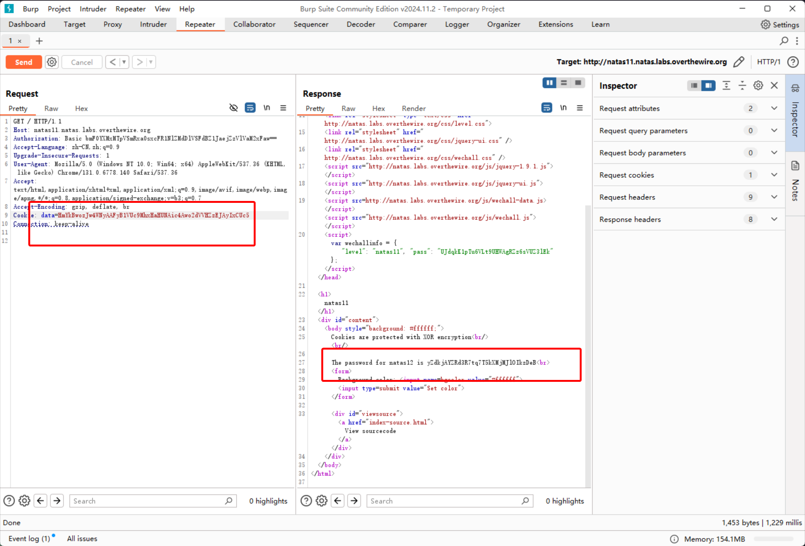This screenshot has height=546, width=805.
Task: Expand Response headers section
Action: pyautogui.click(x=689, y=220)
